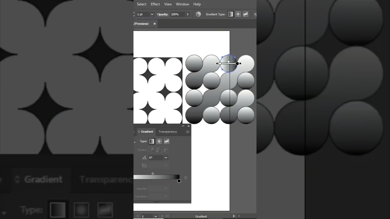Close the floating Gradient panel

pos(188,126)
